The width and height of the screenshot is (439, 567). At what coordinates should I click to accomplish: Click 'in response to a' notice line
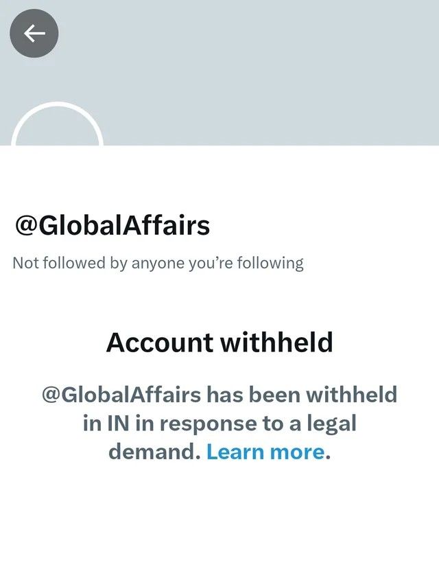pos(218,424)
